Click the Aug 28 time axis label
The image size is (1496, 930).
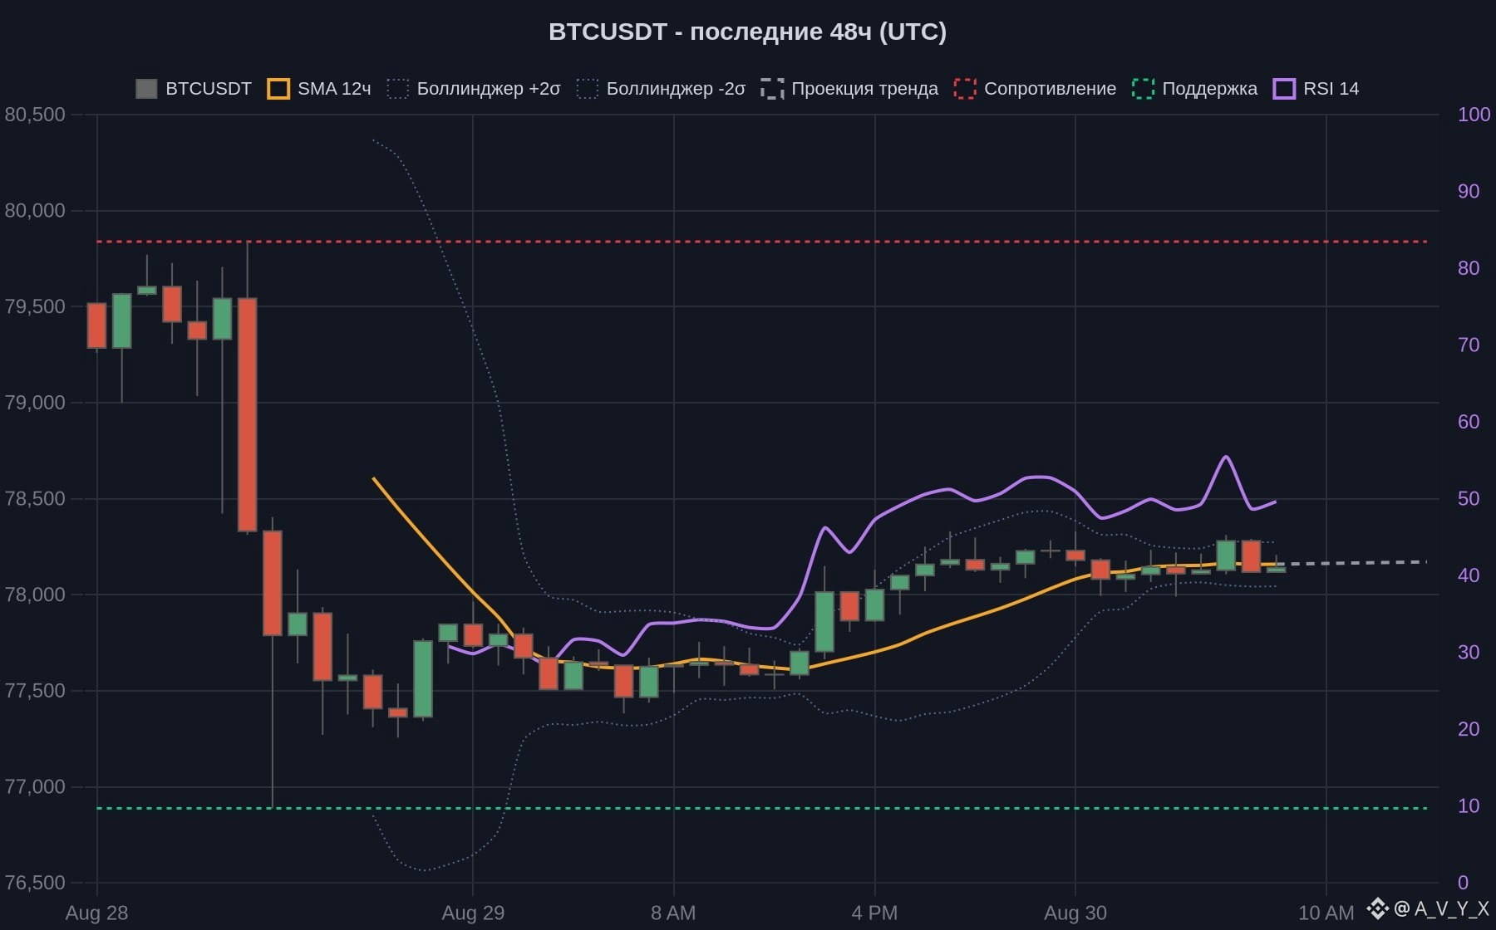click(x=97, y=913)
